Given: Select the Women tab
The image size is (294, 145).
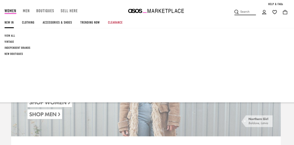Looking at the screenshot, I should [10, 11].
